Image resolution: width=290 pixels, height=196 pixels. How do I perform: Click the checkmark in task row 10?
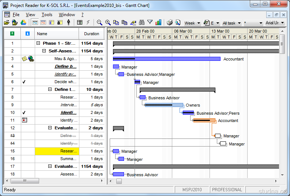click(24, 113)
